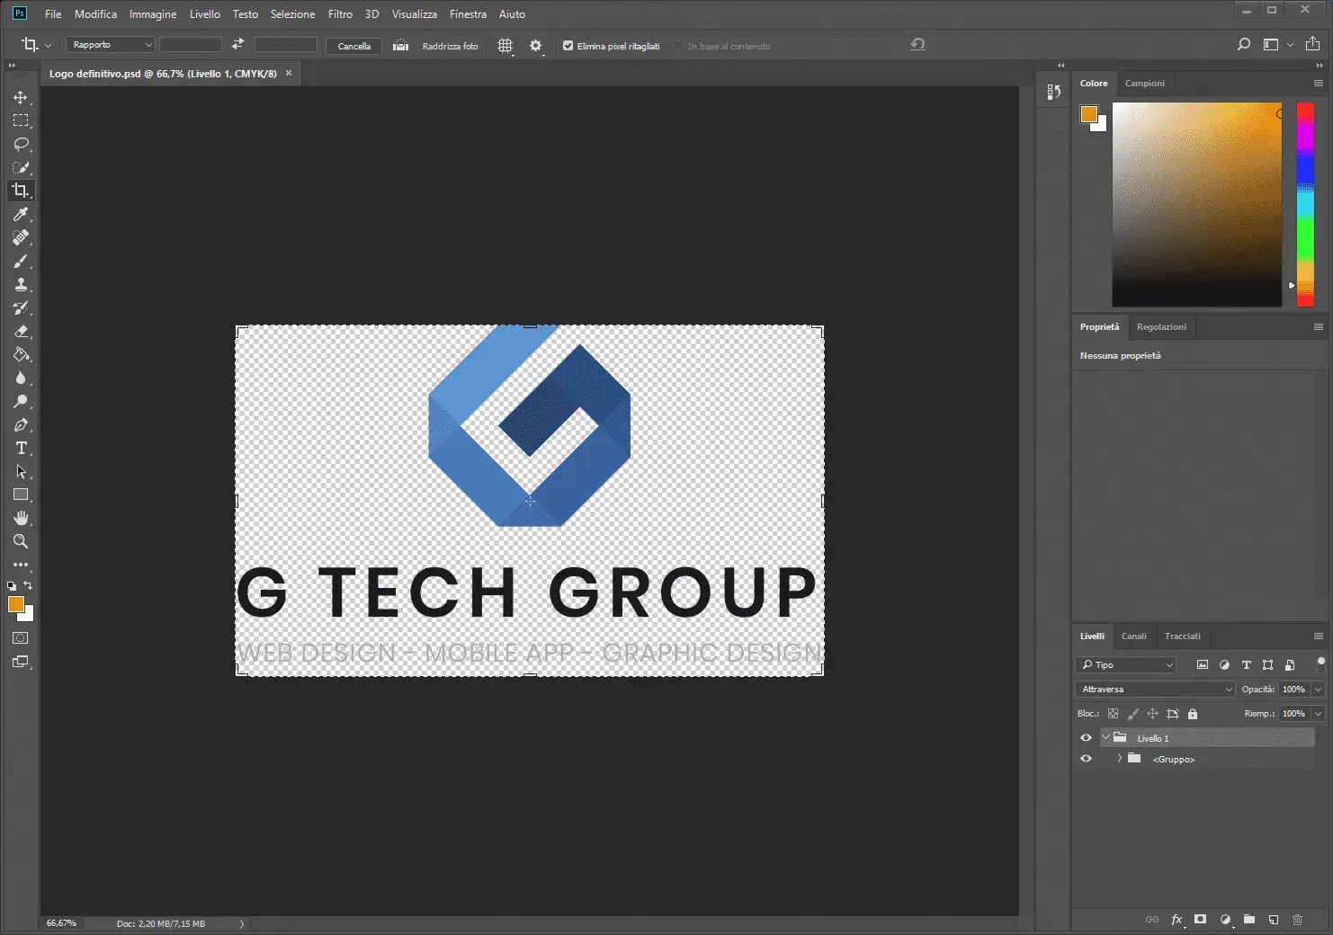Select the Clone Stamp tool

[21, 284]
